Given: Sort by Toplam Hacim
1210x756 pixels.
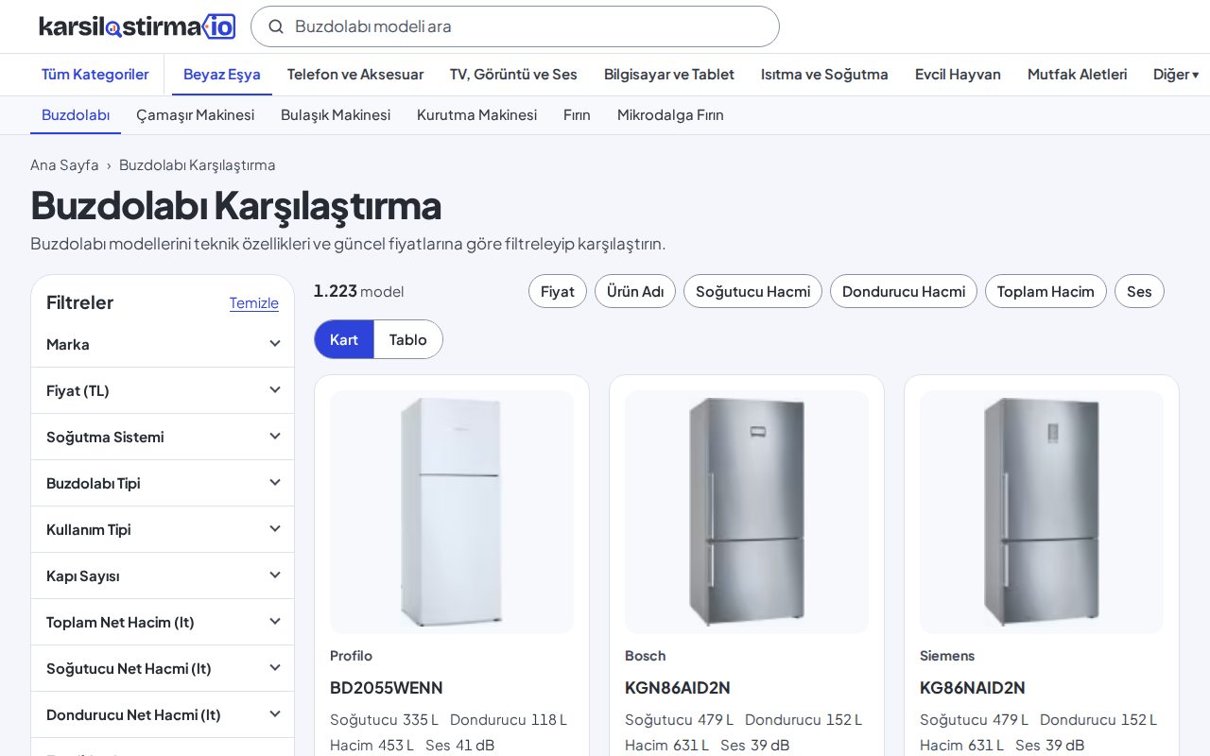Looking at the screenshot, I should 1046,291.
